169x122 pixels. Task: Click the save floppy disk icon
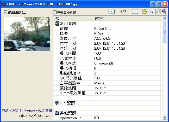pos(151,11)
